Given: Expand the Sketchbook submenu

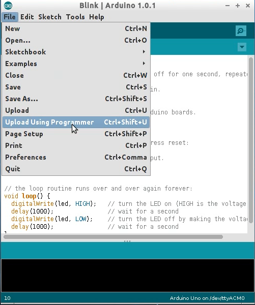Looking at the screenshot, I should [76, 52].
